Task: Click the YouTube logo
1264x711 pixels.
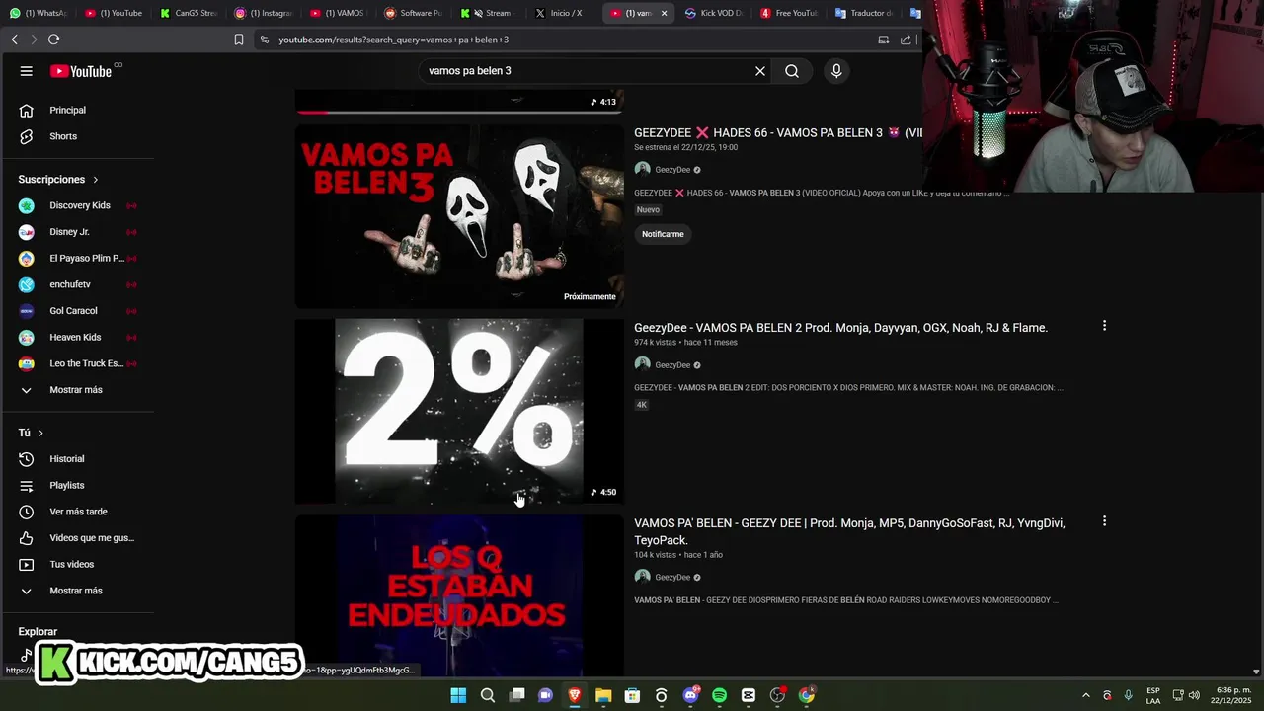Action: point(82,71)
